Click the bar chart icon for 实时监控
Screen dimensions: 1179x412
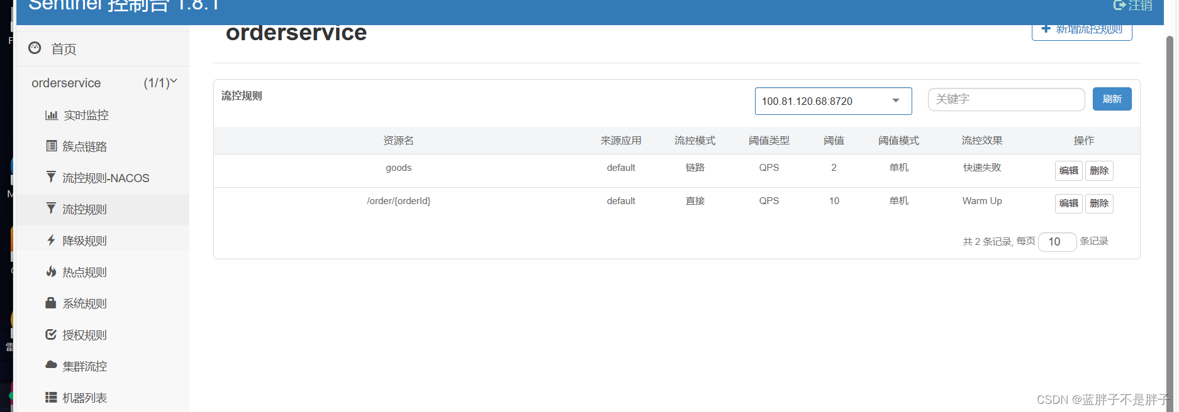pos(51,115)
